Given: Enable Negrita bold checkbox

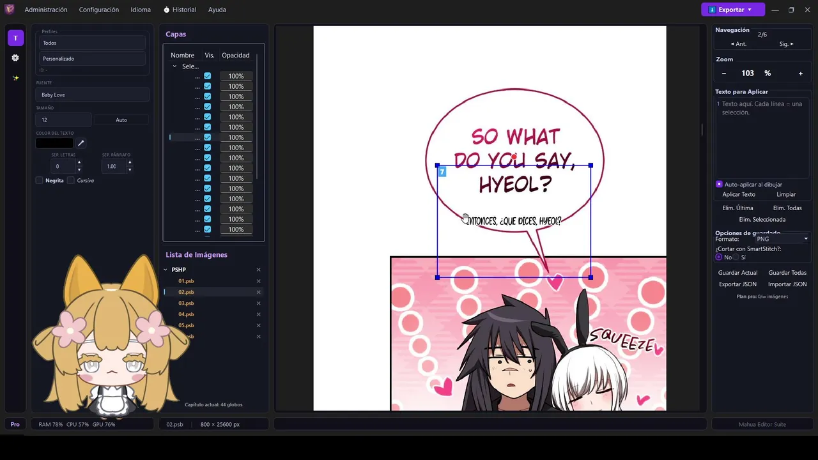Looking at the screenshot, I should pyautogui.click(x=40, y=180).
